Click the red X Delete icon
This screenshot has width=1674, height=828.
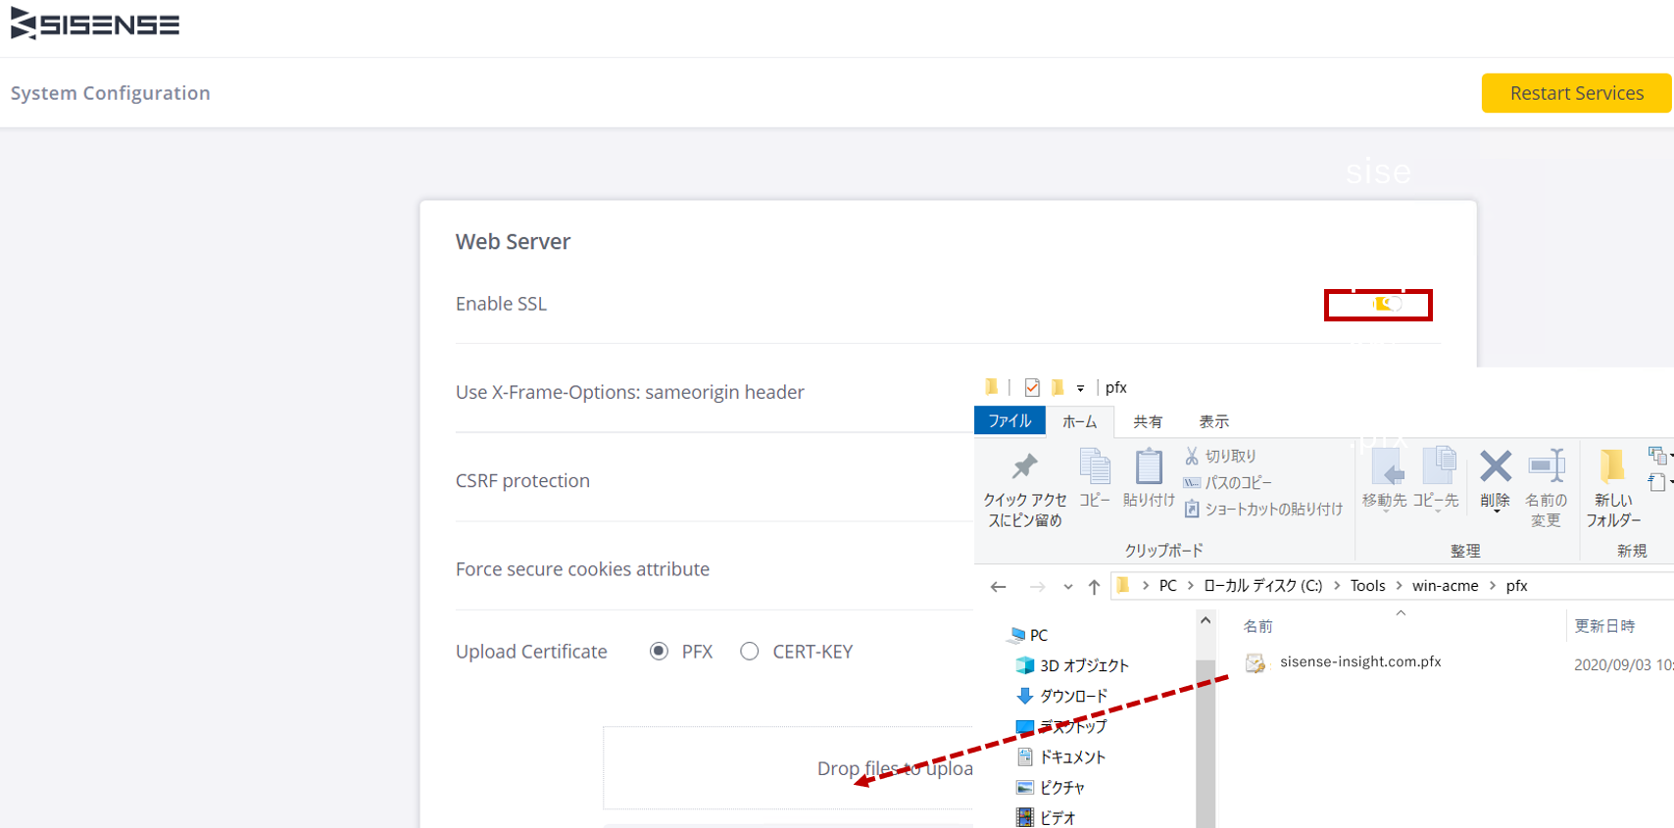(x=1496, y=466)
